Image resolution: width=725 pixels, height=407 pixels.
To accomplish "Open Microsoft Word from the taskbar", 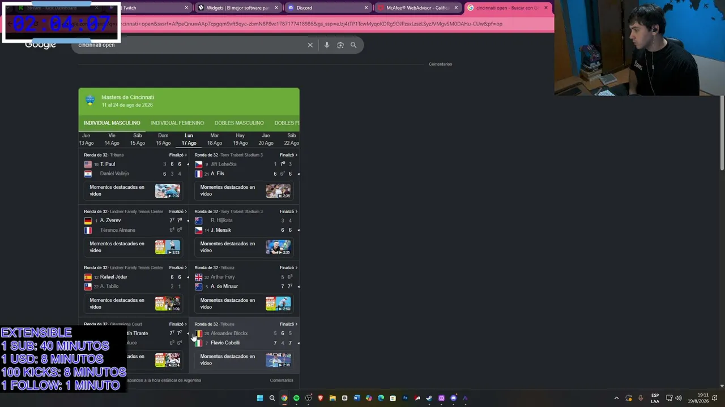I will pyautogui.click(x=357, y=398).
